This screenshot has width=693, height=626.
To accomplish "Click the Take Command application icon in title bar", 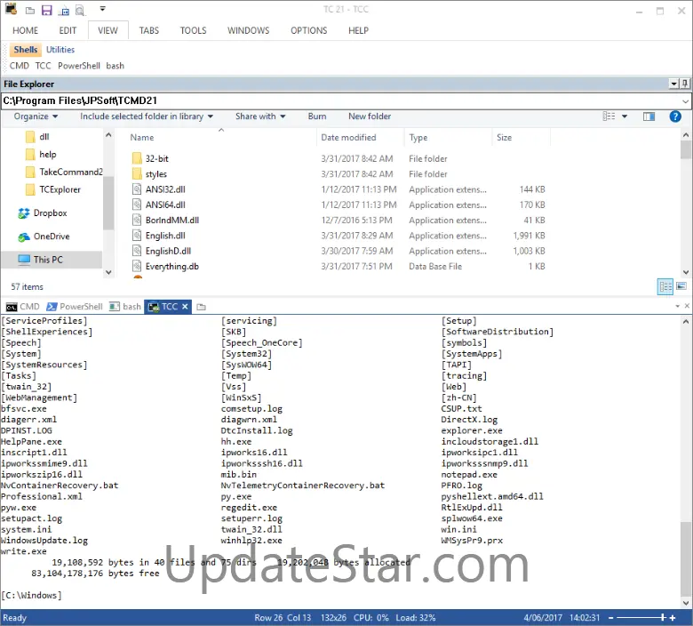I will [11, 9].
